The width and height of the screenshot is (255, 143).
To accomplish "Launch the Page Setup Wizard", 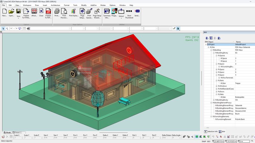I will pos(97,13).
